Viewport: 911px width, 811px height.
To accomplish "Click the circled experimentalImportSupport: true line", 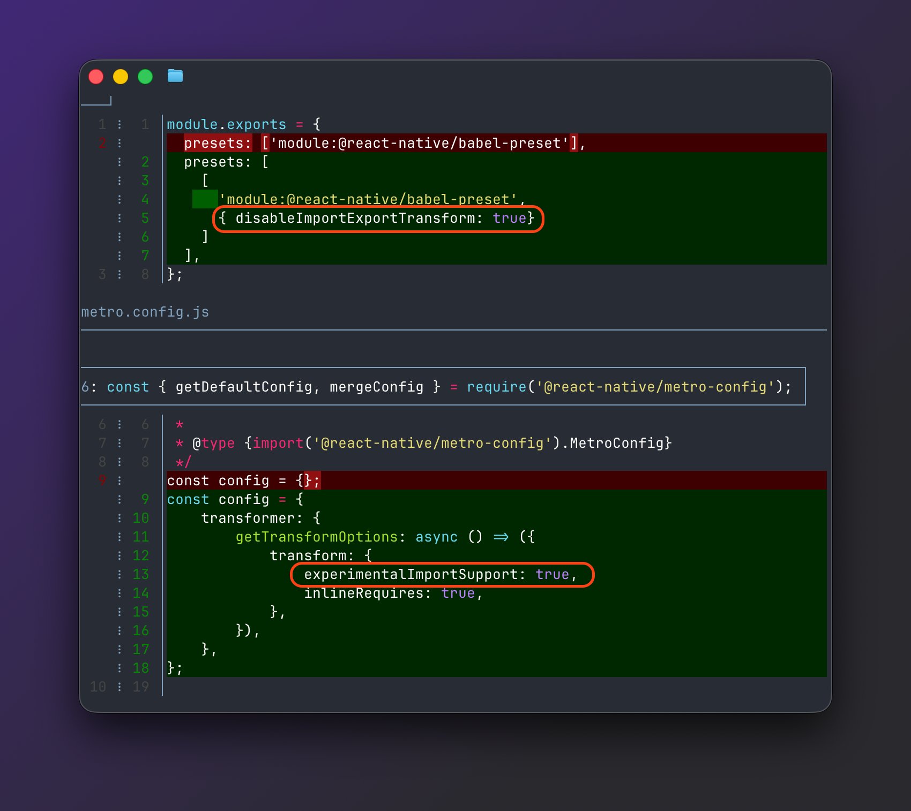I will (442, 575).
